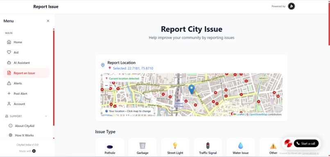The height and width of the screenshot is (157, 330).
Task: Click the SUPPORT section building icon
Action: (7, 116)
